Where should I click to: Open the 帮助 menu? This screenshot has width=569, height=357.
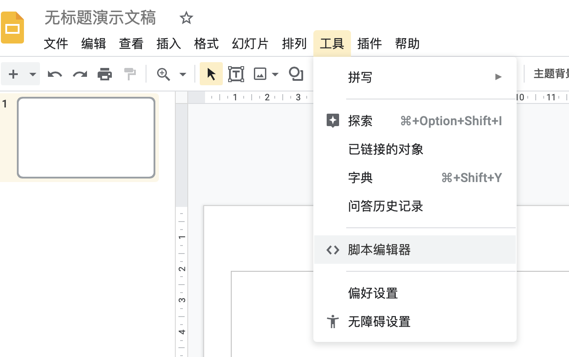coord(407,44)
